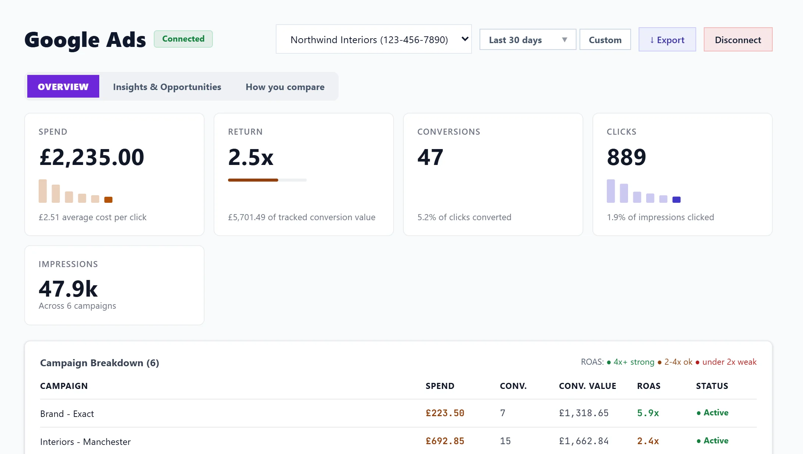The width and height of the screenshot is (803, 454).
Task: Select the 47 conversions value
Action: pos(430,157)
